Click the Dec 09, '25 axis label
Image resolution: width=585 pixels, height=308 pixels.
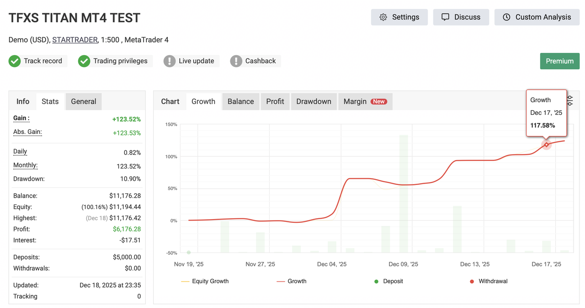coord(404,264)
